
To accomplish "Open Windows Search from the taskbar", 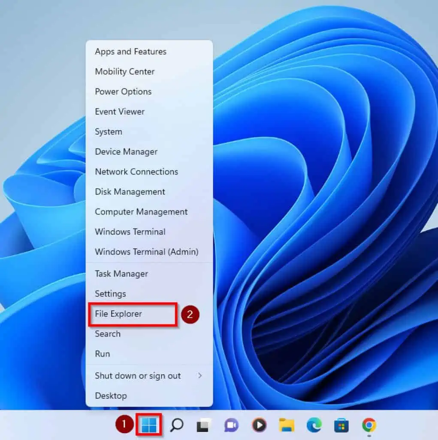I will [x=175, y=426].
